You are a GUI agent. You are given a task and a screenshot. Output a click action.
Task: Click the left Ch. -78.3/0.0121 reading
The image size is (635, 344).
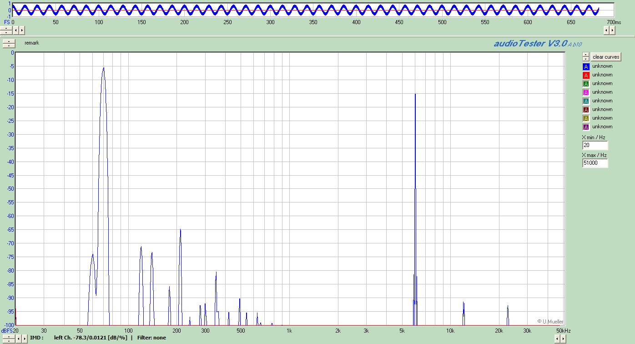(x=91, y=338)
